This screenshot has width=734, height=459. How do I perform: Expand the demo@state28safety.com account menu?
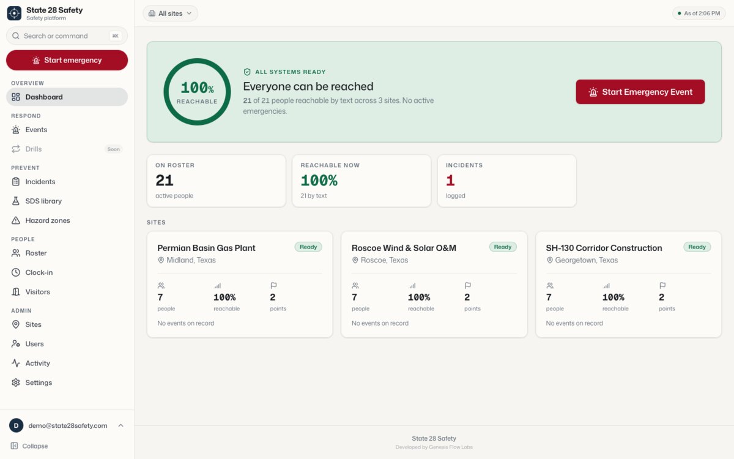tap(67, 425)
